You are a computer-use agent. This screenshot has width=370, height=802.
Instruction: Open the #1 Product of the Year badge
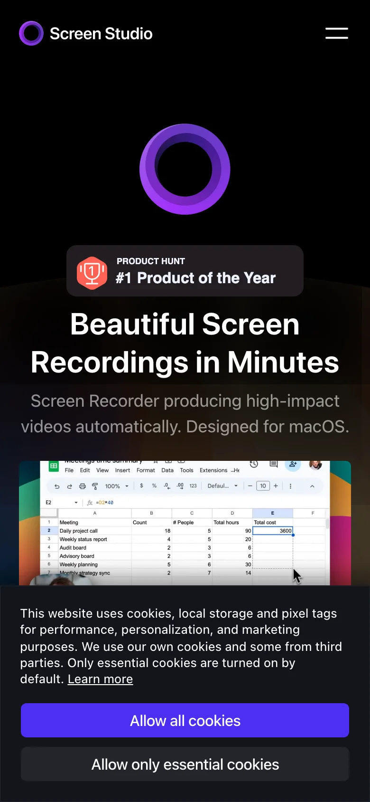[x=185, y=271]
